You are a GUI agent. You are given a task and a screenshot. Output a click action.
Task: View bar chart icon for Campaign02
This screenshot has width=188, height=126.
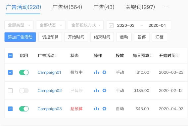[x=96, y=91]
